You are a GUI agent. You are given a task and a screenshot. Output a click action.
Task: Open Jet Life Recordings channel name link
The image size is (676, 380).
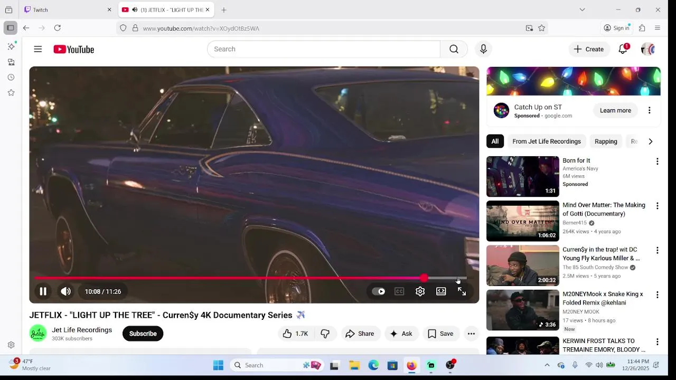click(x=82, y=330)
